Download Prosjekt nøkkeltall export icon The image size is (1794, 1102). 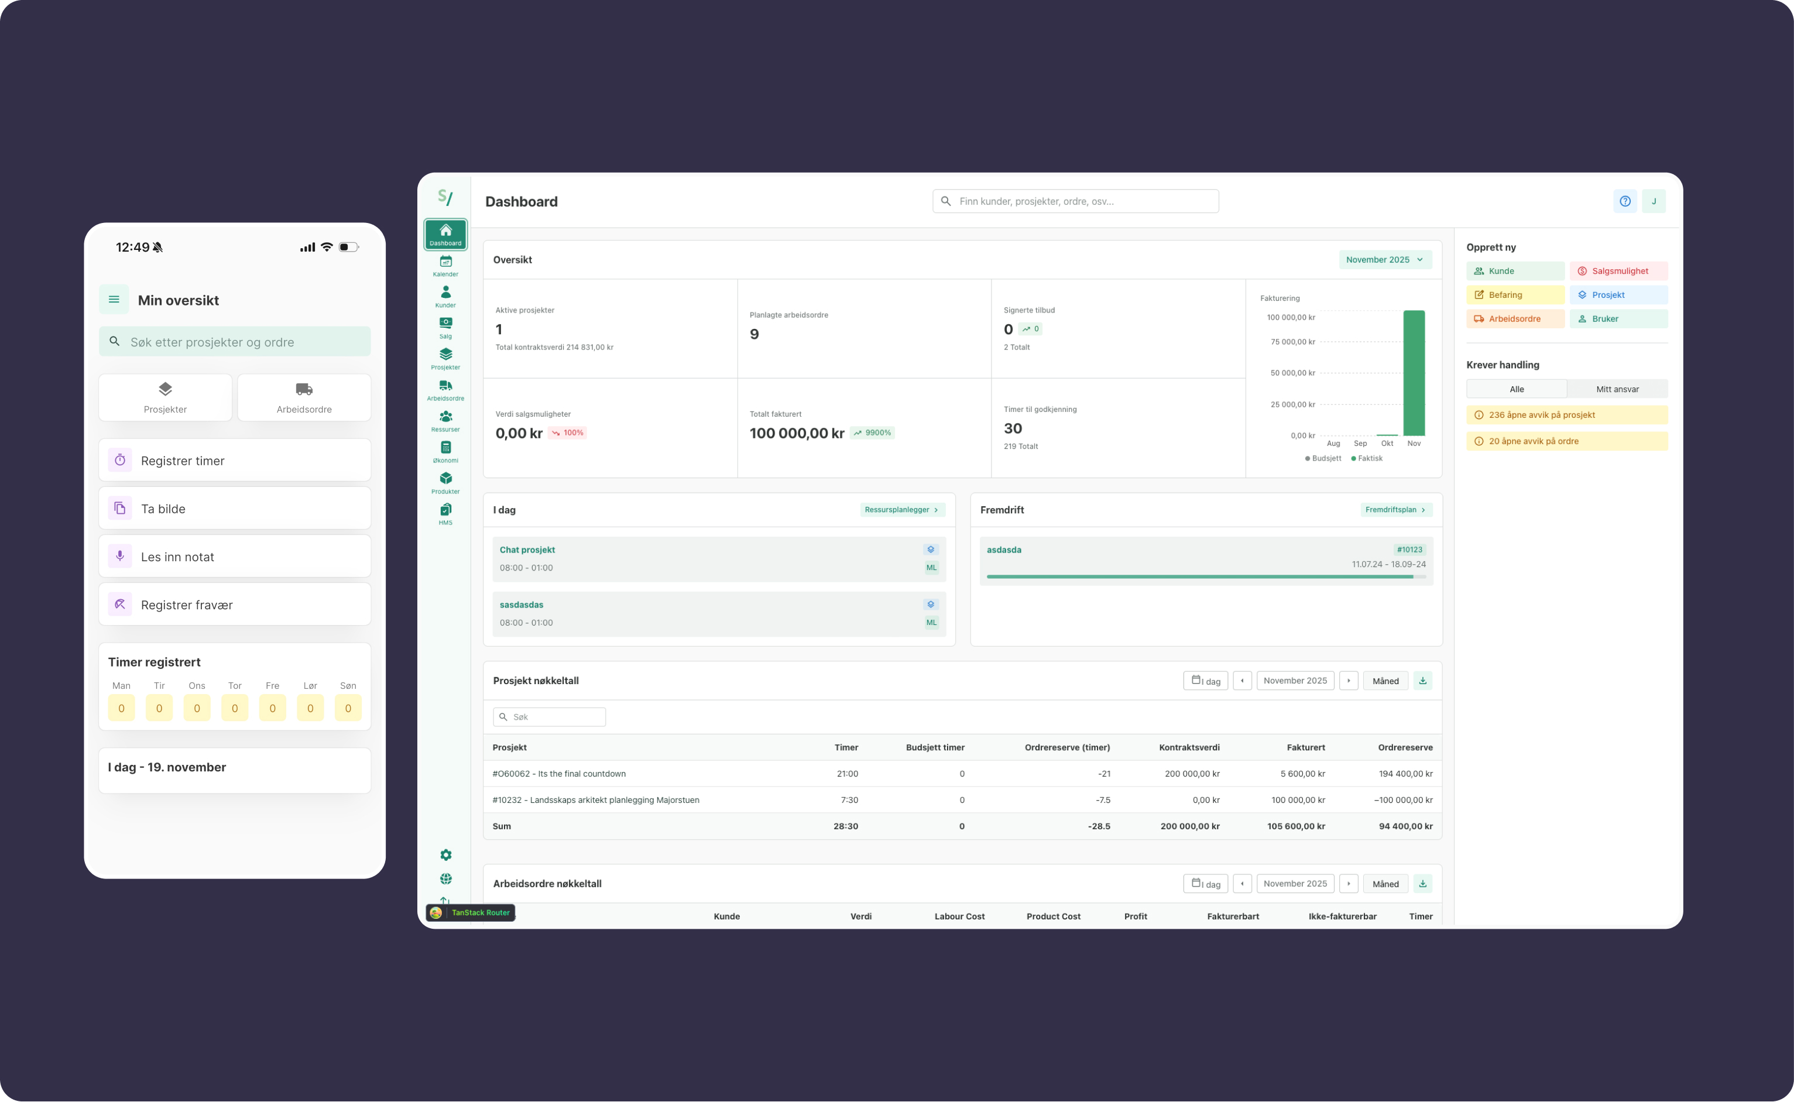coord(1422,681)
